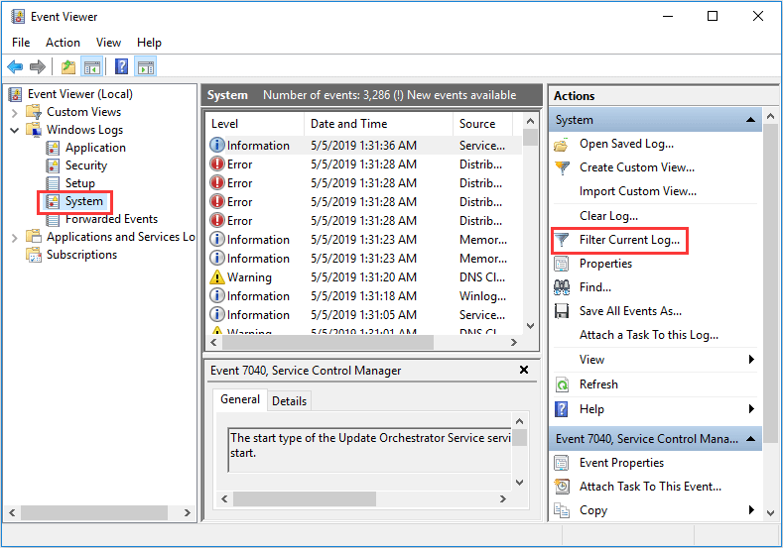Collapse the System actions section
The image size is (783, 548).
[x=751, y=120]
